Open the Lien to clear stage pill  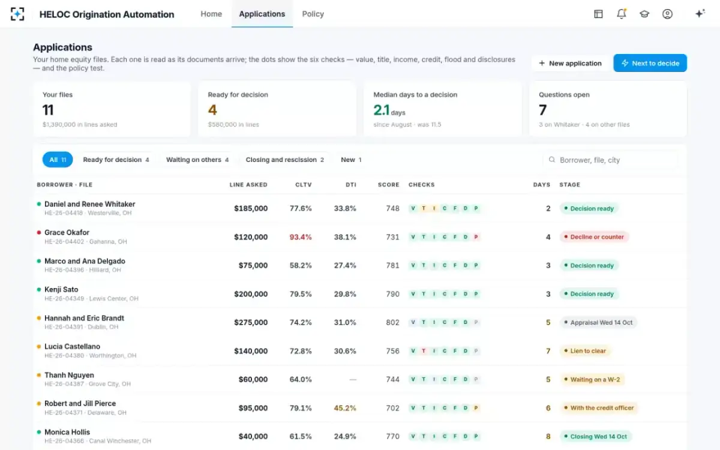(x=585, y=351)
